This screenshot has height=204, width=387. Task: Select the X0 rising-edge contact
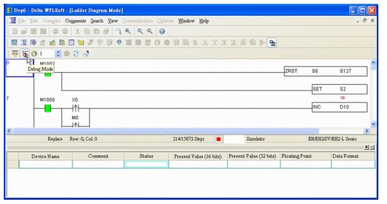(75, 108)
